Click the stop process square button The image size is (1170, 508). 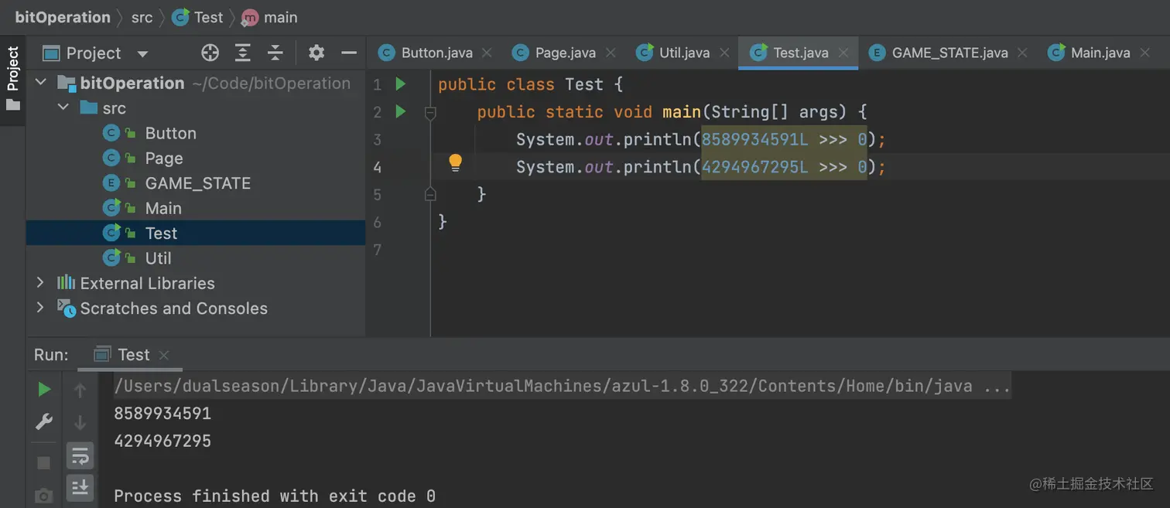point(44,462)
